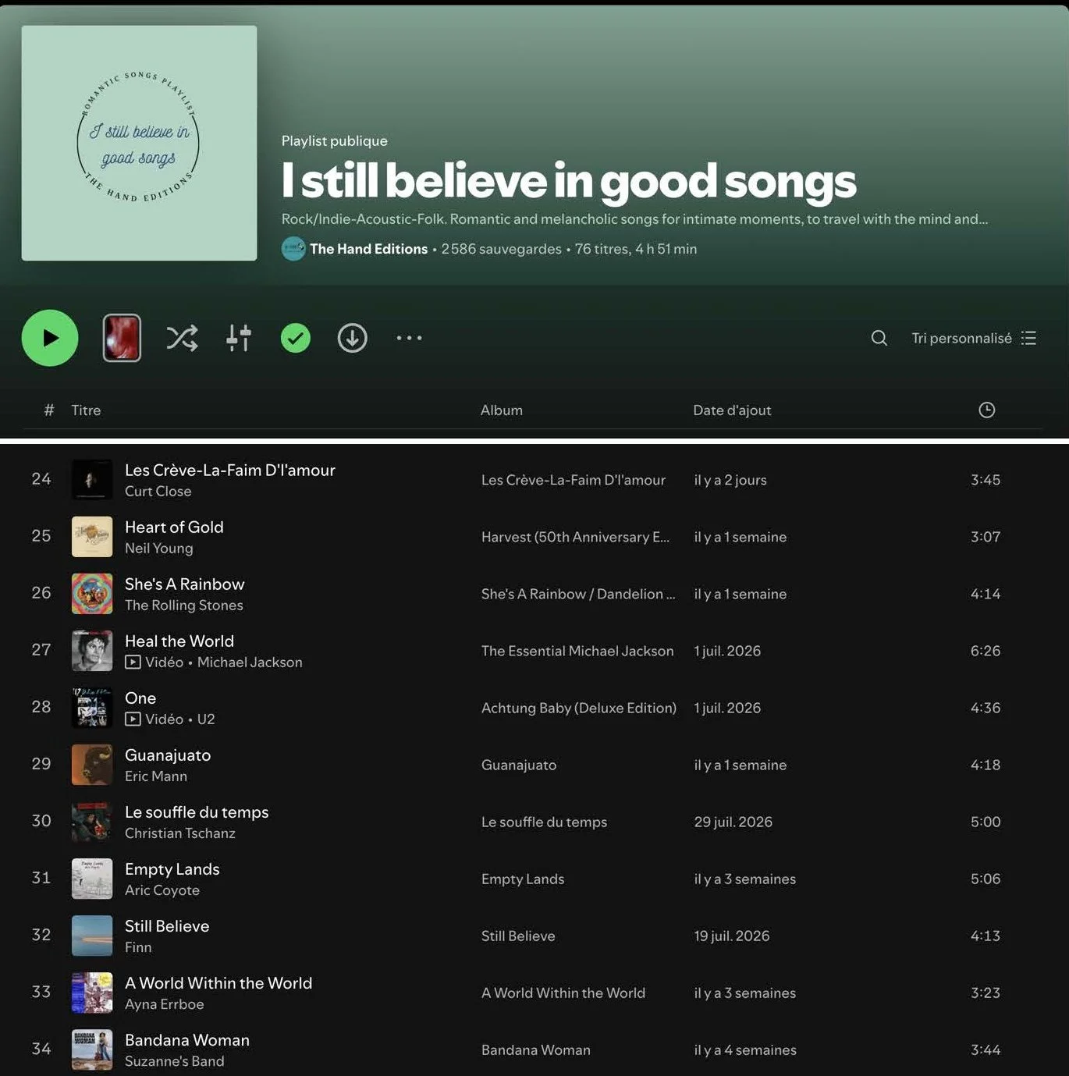Image resolution: width=1069 pixels, height=1076 pixels.
Task: Click the clock duration column header icon
Action: (x=987, y=410)
